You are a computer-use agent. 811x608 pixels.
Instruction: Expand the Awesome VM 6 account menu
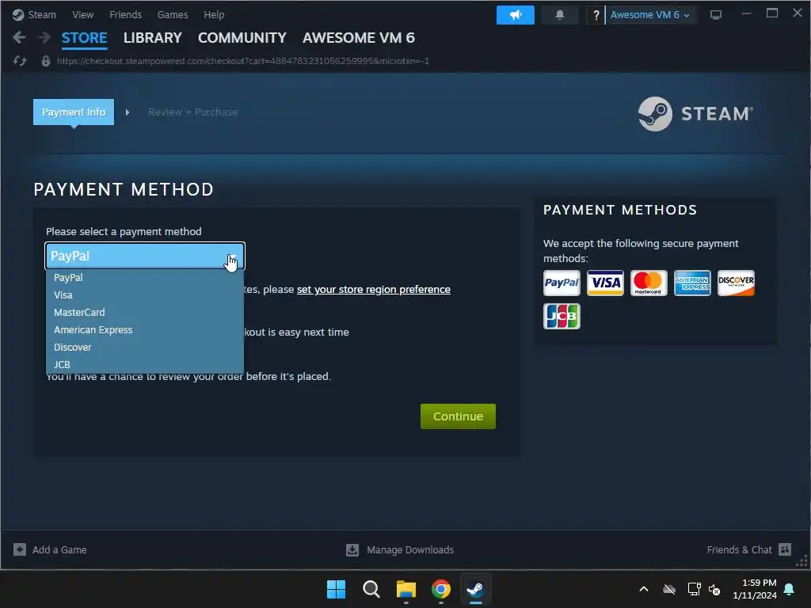(649, 15)
